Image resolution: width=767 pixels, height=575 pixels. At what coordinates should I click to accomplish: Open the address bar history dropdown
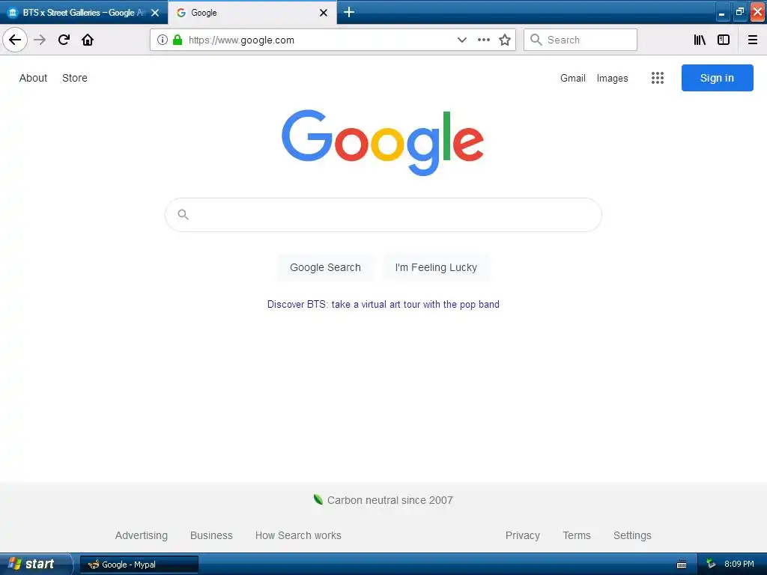click(461, 40)
